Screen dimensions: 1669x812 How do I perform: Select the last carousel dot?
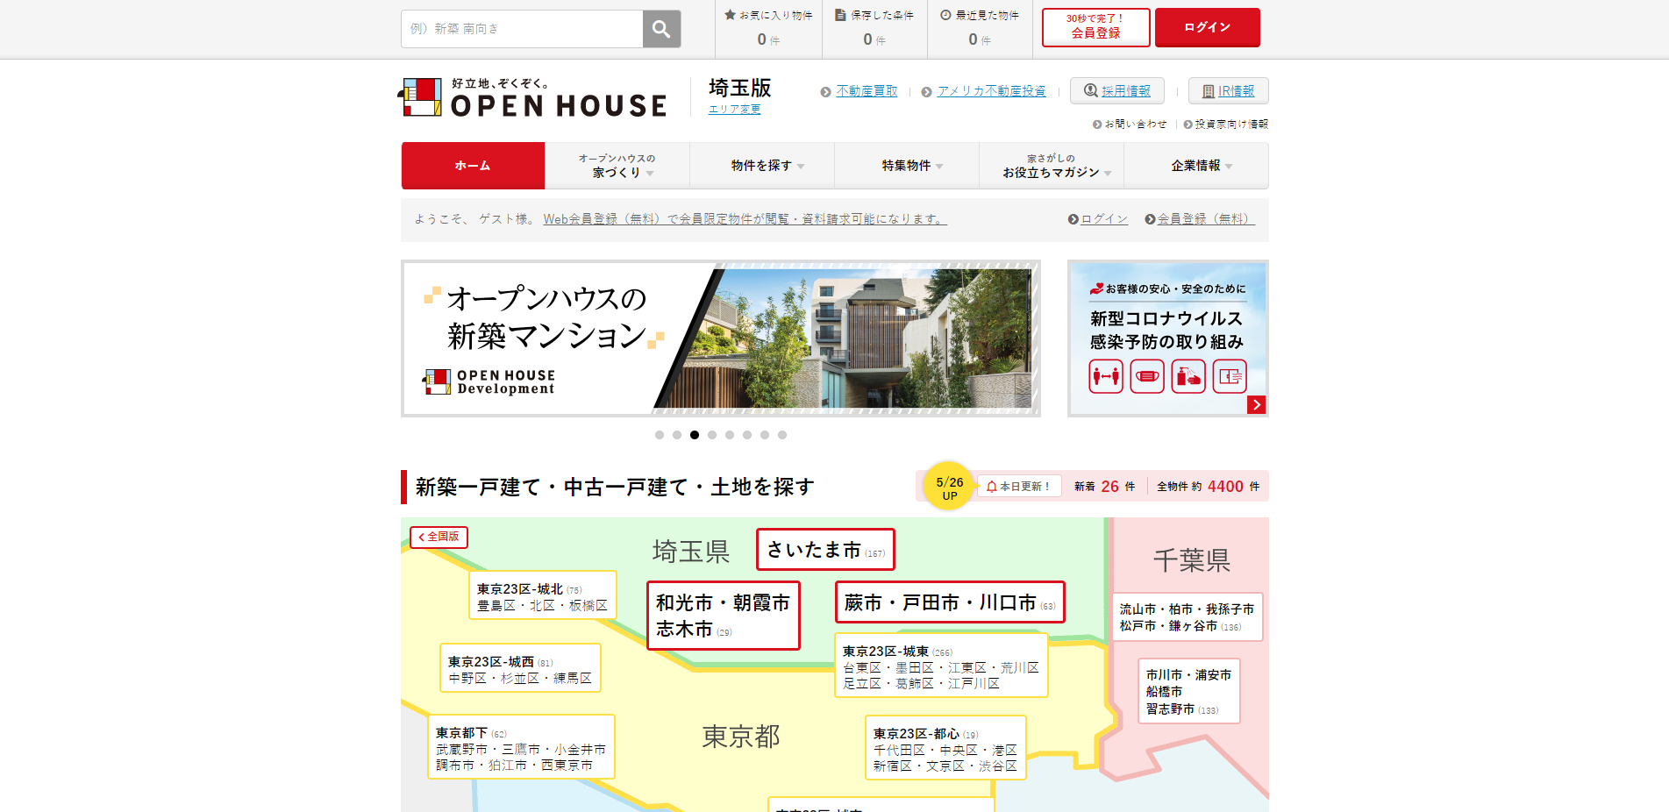point(782,435)
